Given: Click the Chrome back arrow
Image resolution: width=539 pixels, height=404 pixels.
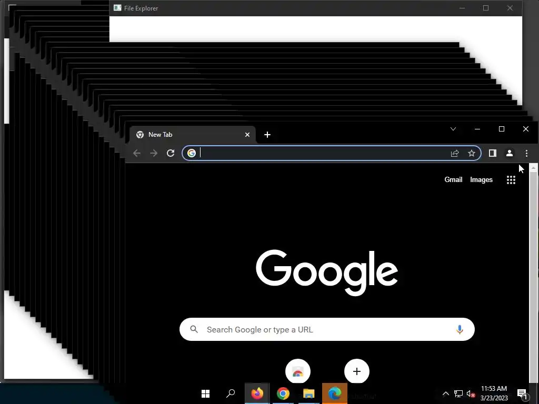Looking at the screenshot, I should (x=137, y=153).
